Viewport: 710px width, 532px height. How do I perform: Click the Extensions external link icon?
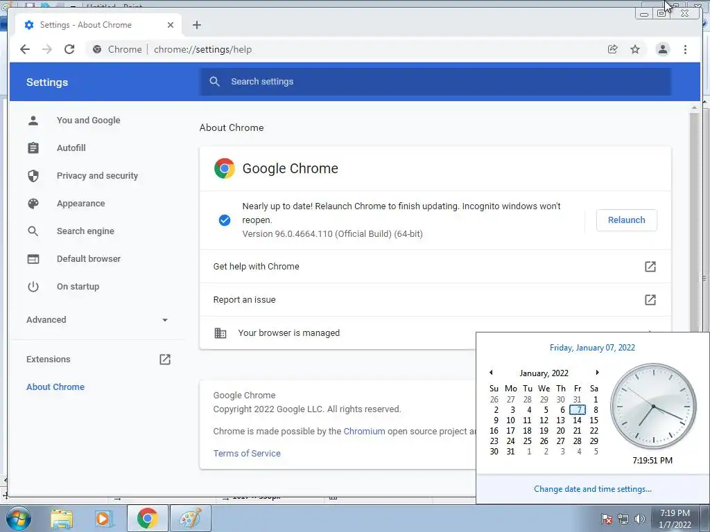pos(165,360)
